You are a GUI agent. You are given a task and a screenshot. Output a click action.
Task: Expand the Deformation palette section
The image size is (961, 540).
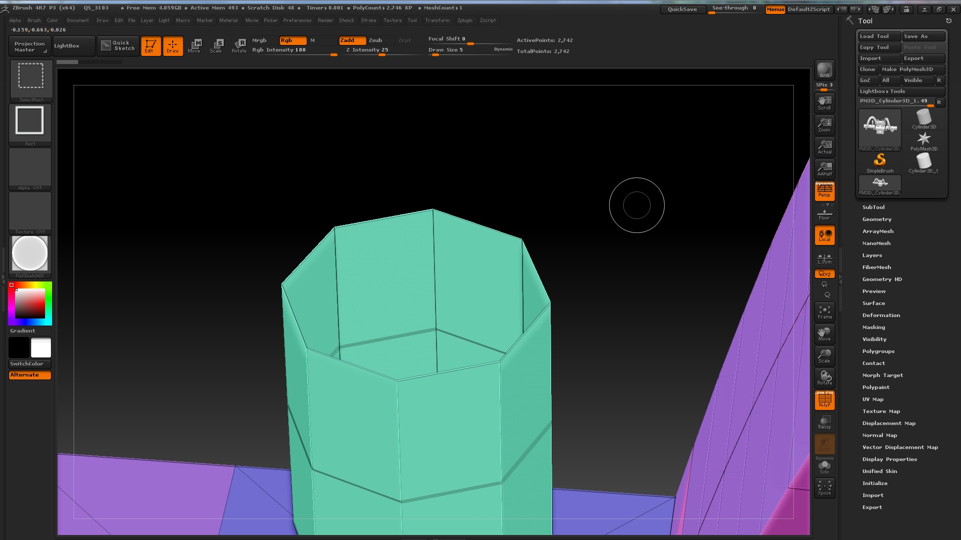click(x=881, y=315)
